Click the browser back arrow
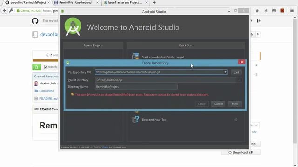 click(4, 11)
